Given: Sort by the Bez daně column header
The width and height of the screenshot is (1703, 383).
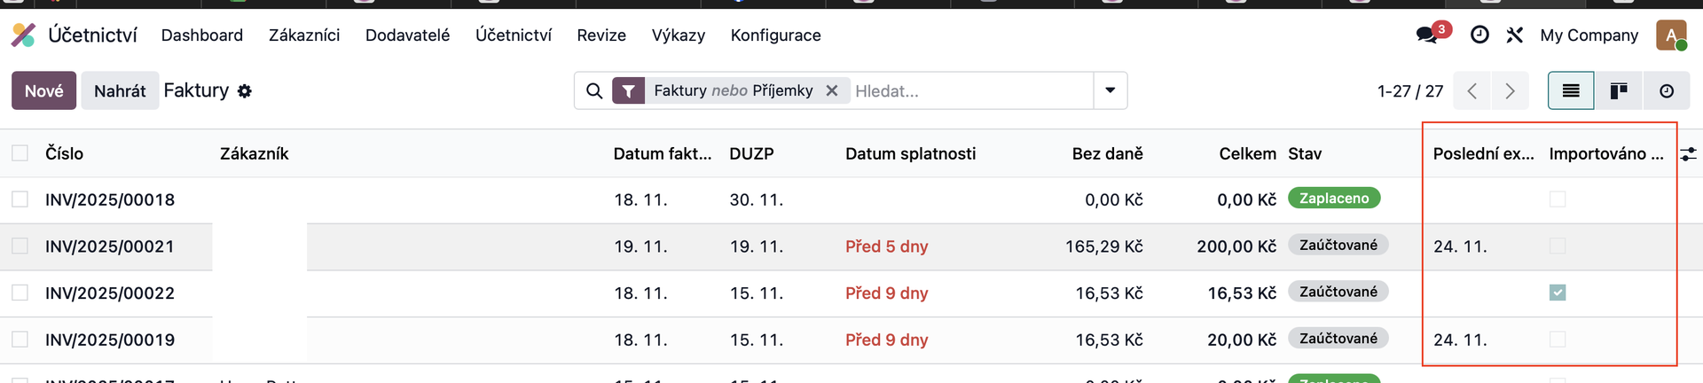Looking at the screenshot, I should click(x=1108, y=153).
